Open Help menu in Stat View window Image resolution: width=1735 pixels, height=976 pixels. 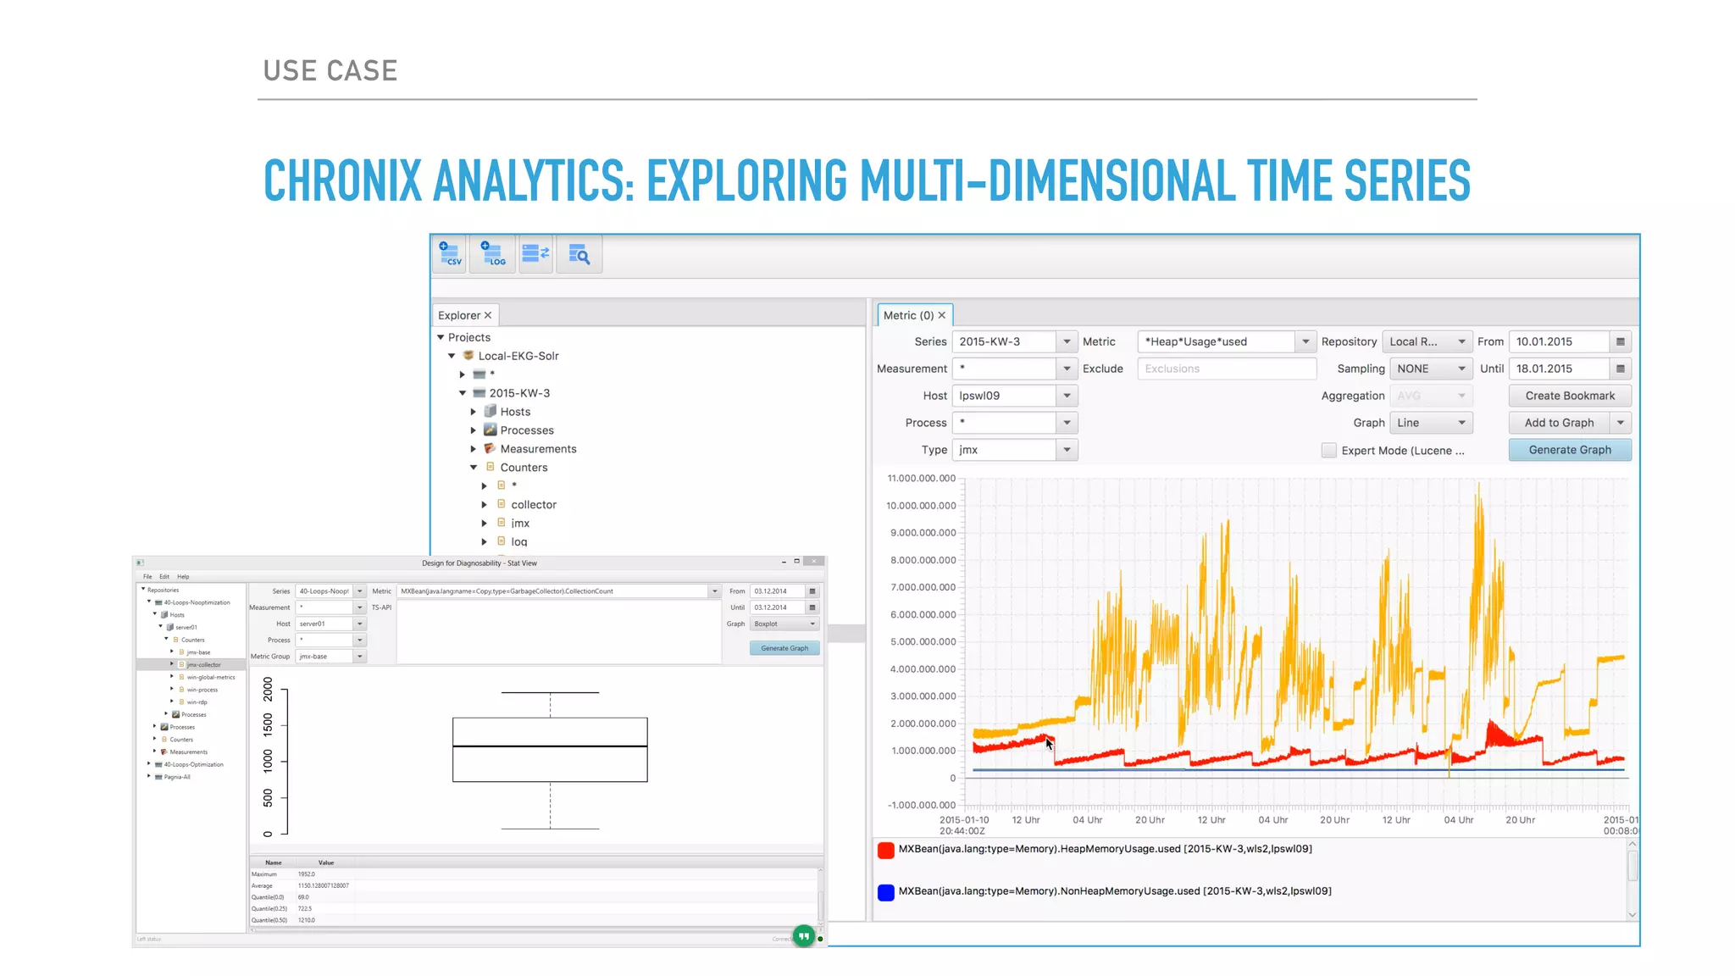click(x=183, y=577)
